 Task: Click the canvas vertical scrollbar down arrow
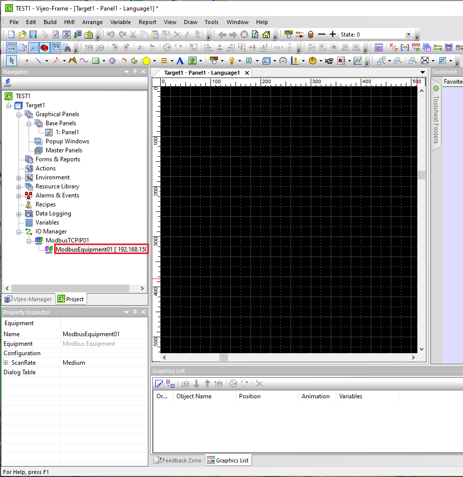click(x=421, y=349)
